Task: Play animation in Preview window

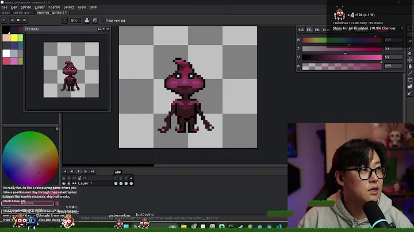Action: click(103, 29)
